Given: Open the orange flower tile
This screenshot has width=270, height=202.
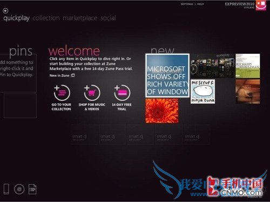Looking at the screenshot, I should (162, 110).
